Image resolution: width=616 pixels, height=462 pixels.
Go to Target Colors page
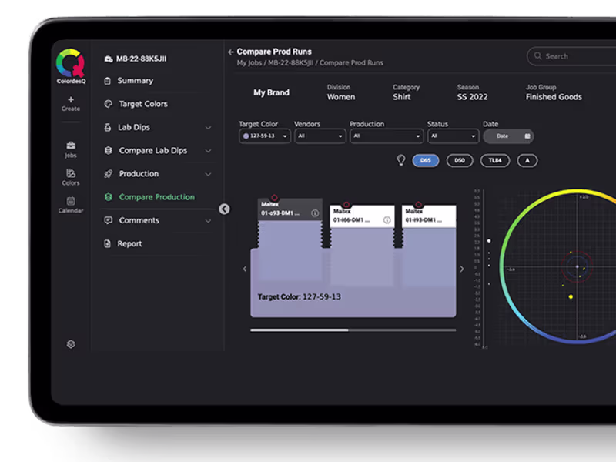coord(142,104)
